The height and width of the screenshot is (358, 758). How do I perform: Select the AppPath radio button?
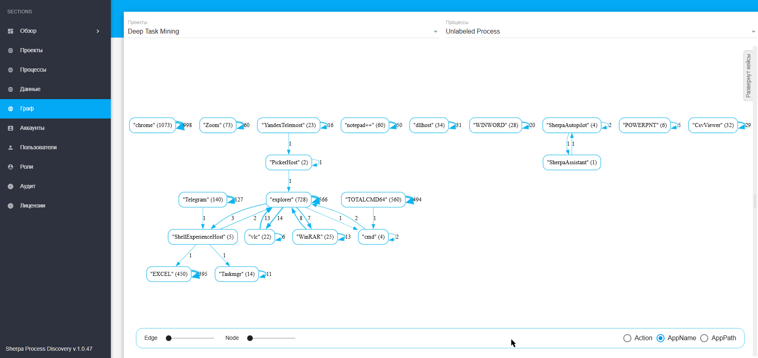[x=704, y=338]
